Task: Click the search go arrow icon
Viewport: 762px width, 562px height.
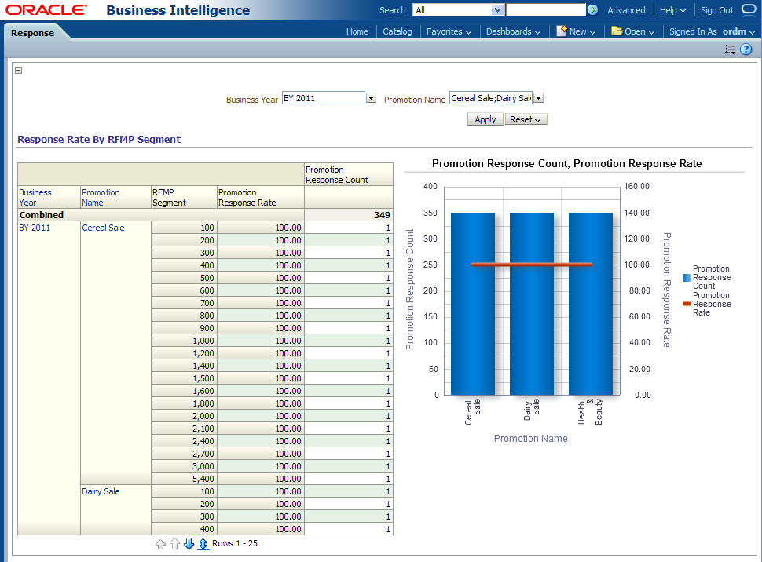Action: tap(592, 10)
